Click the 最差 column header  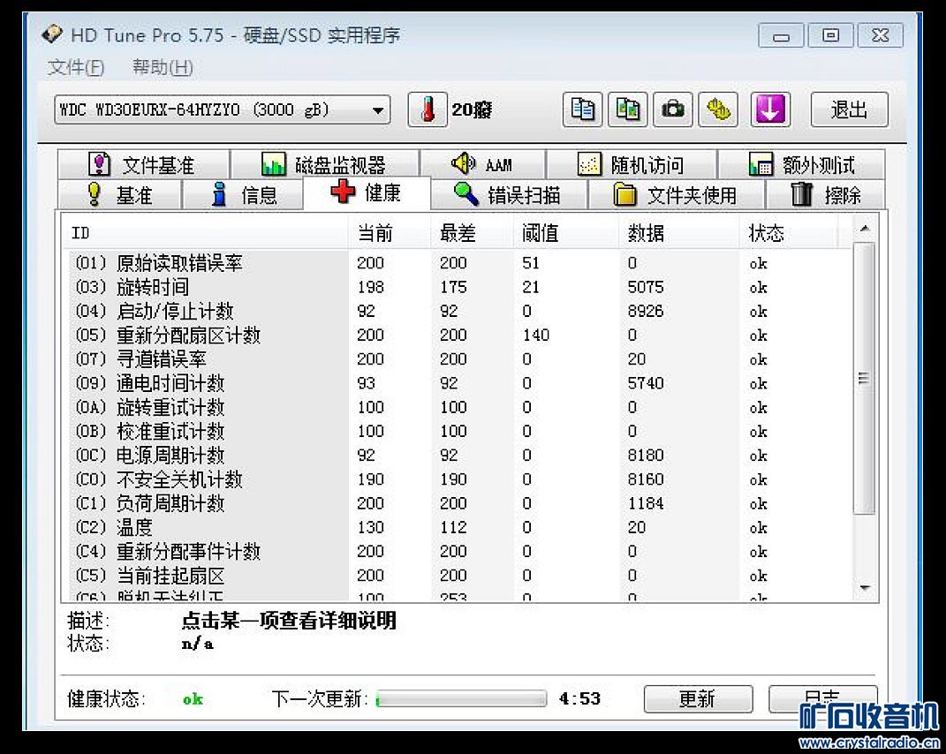click(473, 232)
